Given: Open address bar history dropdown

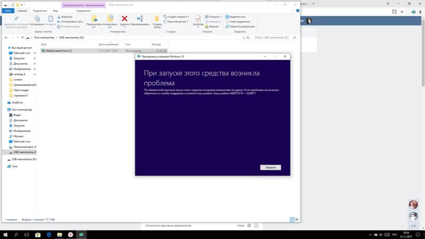Looking at the screenshot, I should coord(243,38).
